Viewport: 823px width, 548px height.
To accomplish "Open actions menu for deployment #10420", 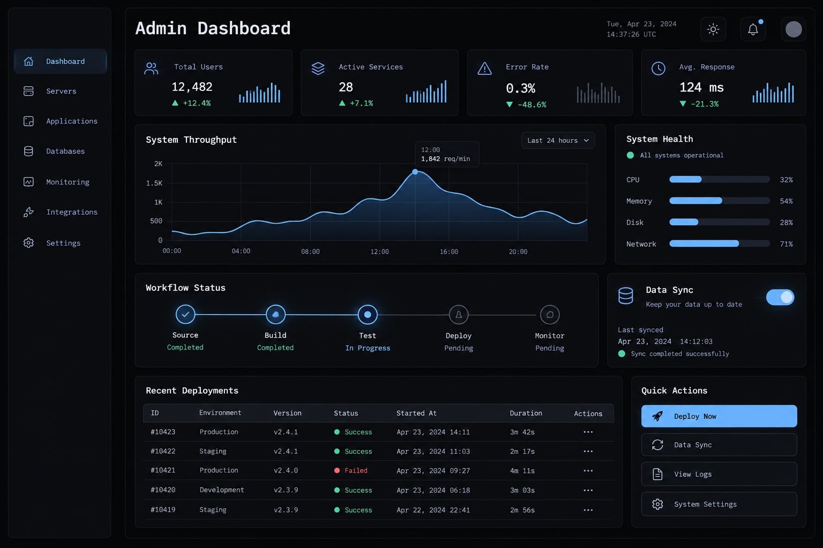I will [588, 490].
